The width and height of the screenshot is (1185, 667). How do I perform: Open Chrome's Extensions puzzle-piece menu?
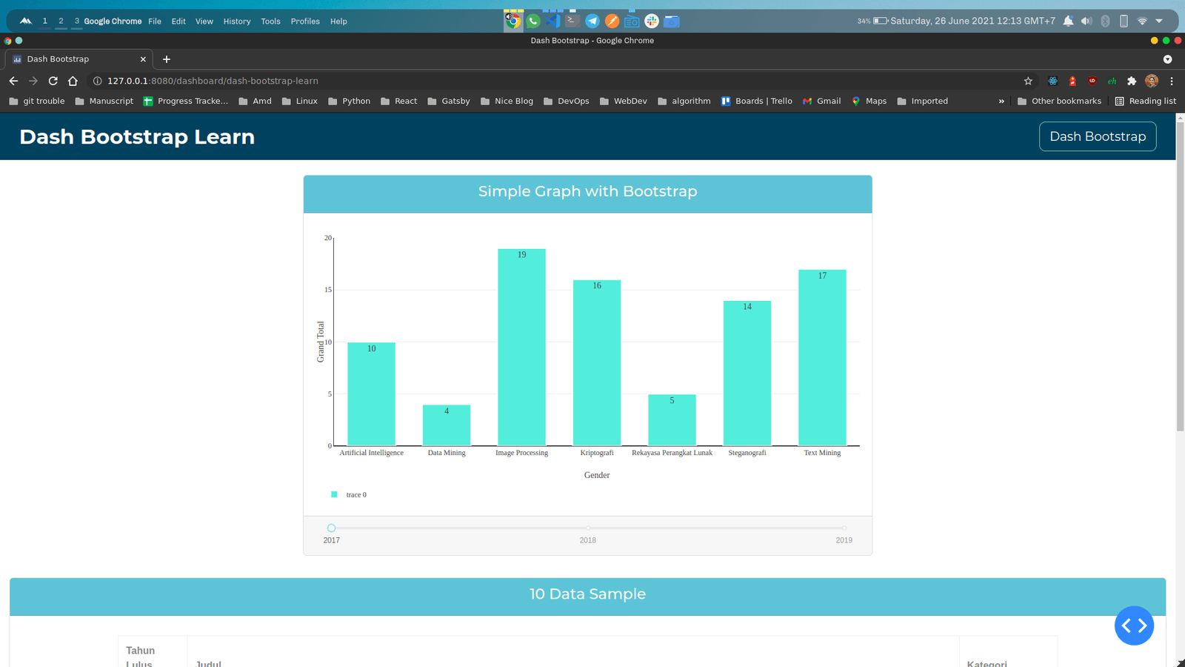point(1132,81)
